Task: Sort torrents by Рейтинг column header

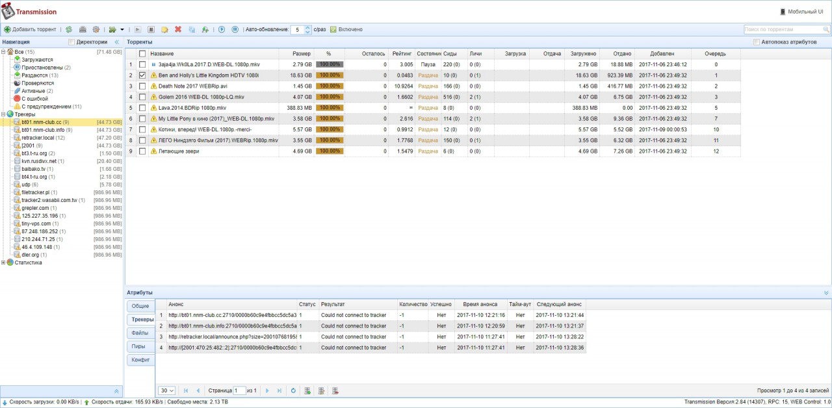Action: pos(402,53)
